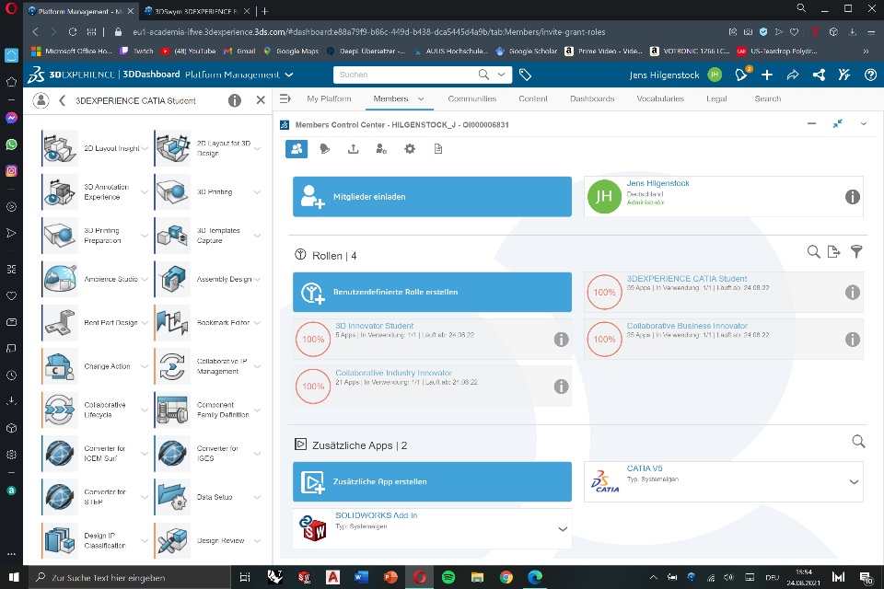Launch the Data Setup app icon

click(172, 497)
